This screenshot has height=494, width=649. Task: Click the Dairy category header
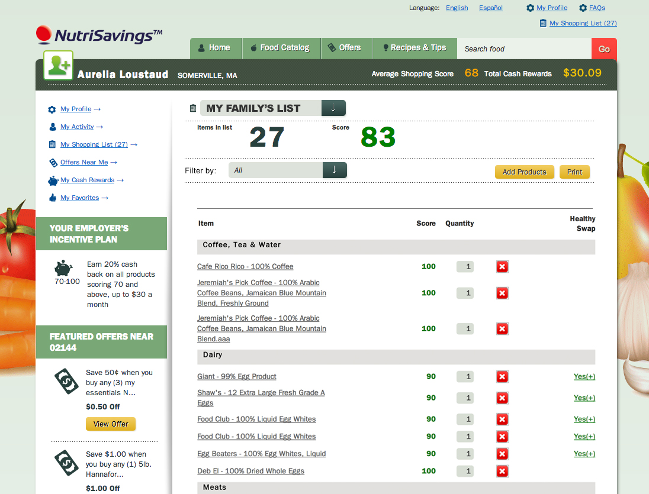(396, 356)
